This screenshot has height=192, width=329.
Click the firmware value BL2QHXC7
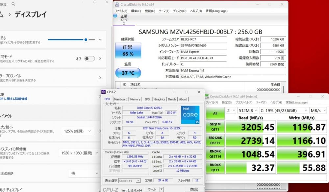[x=203, y=39]
